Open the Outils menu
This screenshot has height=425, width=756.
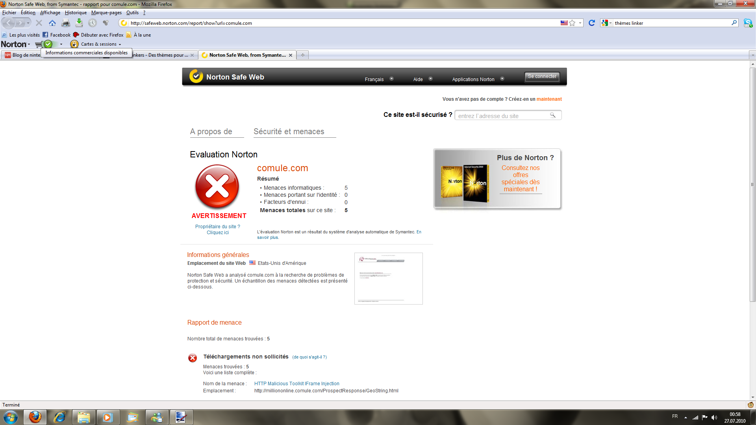(132, 13)
